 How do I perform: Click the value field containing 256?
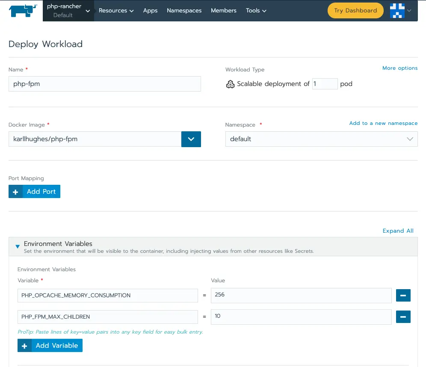301,295
